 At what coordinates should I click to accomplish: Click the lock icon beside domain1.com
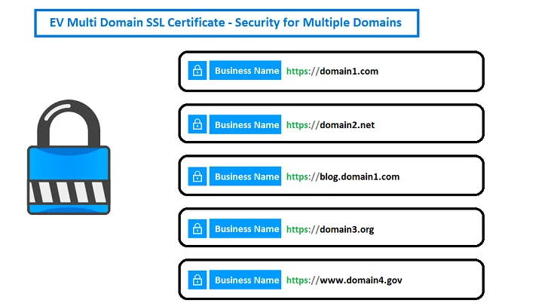197,72
